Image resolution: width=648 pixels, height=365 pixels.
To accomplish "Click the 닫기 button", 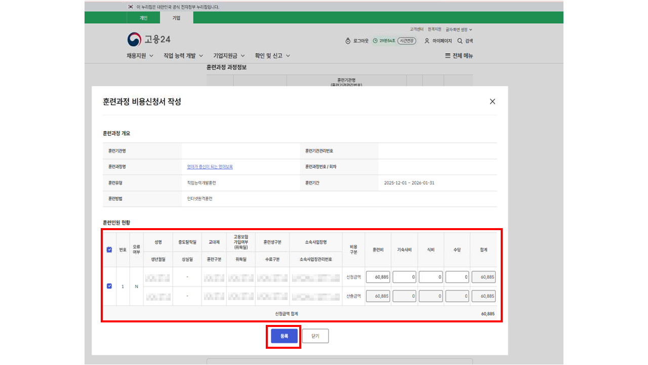I will click(315, 336).
